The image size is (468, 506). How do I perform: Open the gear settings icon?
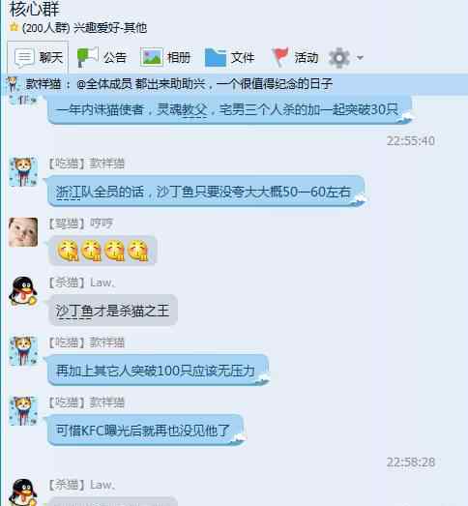(339, 58)
